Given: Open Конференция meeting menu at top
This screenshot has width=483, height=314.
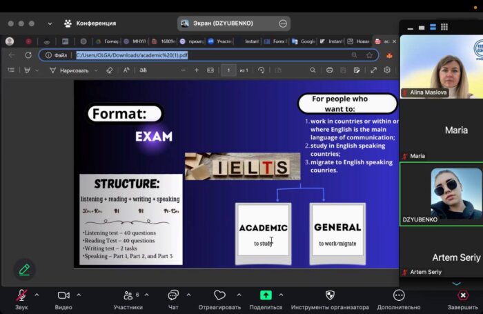Looking at the screenshot, I should 90,23.
